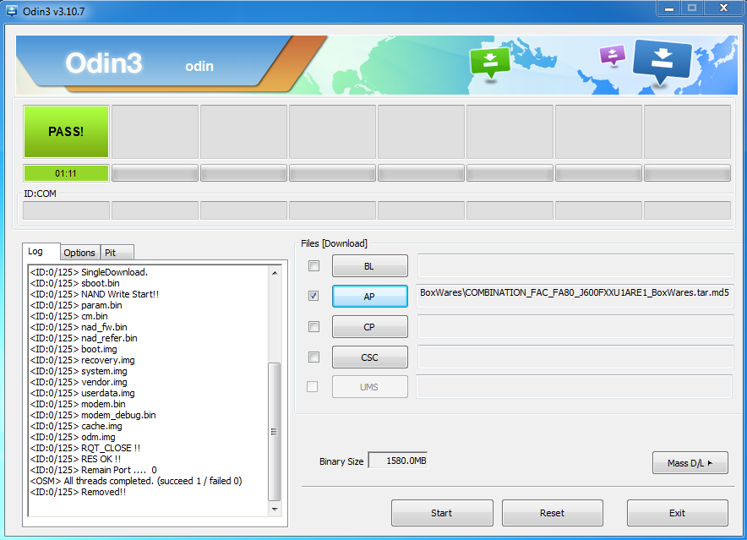Reset Odin settings with Reset button
The height and width of the screenshot is (540, 747).
[x=553, y=513]
